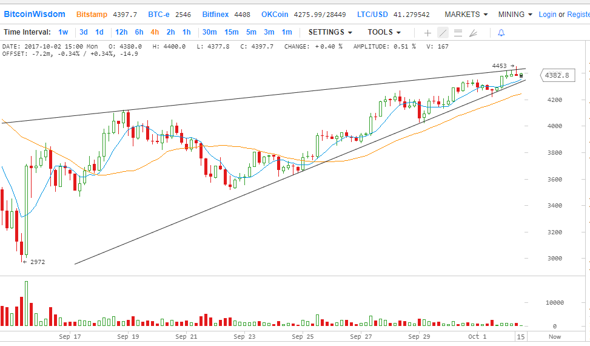This screenshot has width=590, height=346.
Task: Switch to the Bitfinex market
Action: (x=216, y=14)
